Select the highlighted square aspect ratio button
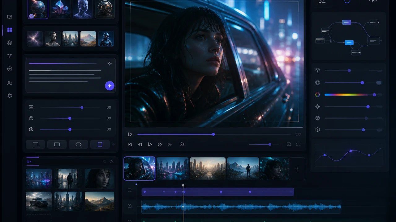396x222 pixels. (100, 144)
